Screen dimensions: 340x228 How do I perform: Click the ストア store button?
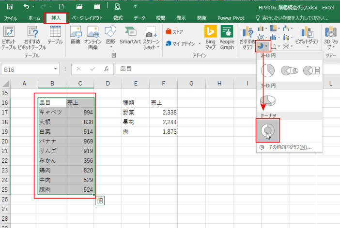point(174,31)
